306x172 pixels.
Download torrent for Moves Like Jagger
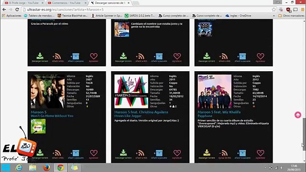coord(123,154)
